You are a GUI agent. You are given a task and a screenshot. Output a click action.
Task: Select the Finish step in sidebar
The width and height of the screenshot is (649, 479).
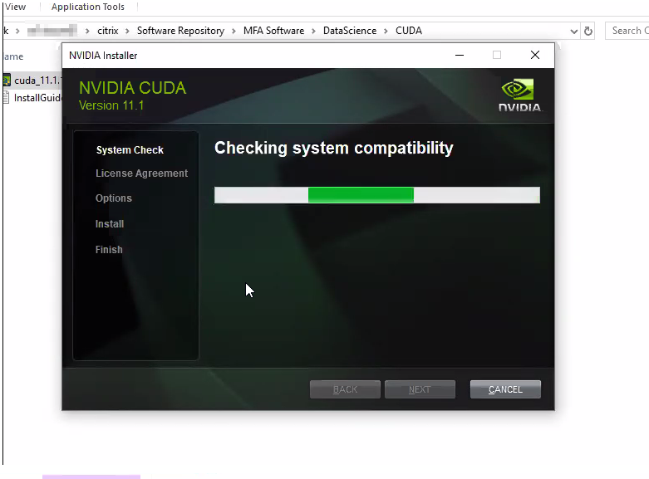(109, 249)
